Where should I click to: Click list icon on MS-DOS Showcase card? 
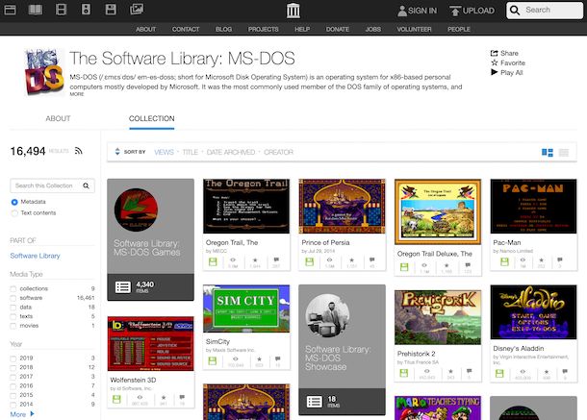pyautogui.click(x=314, y=402)
